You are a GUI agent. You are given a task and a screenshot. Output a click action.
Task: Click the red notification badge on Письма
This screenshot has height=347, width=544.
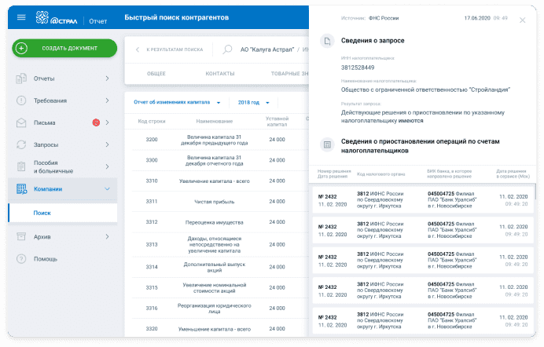pyautogui.click(x=96, y=122)
